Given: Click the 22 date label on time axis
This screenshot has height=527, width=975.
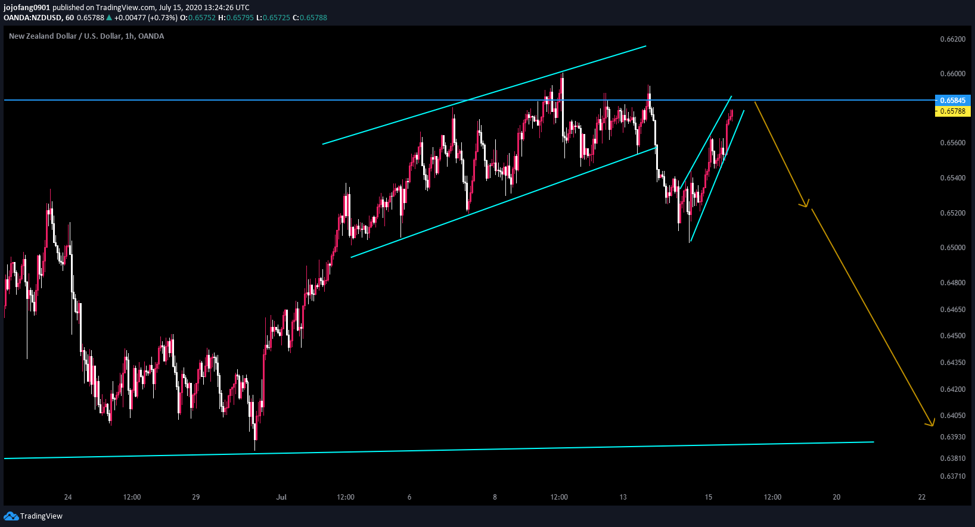Looking at the screenshot, I should tap(922, 497).
